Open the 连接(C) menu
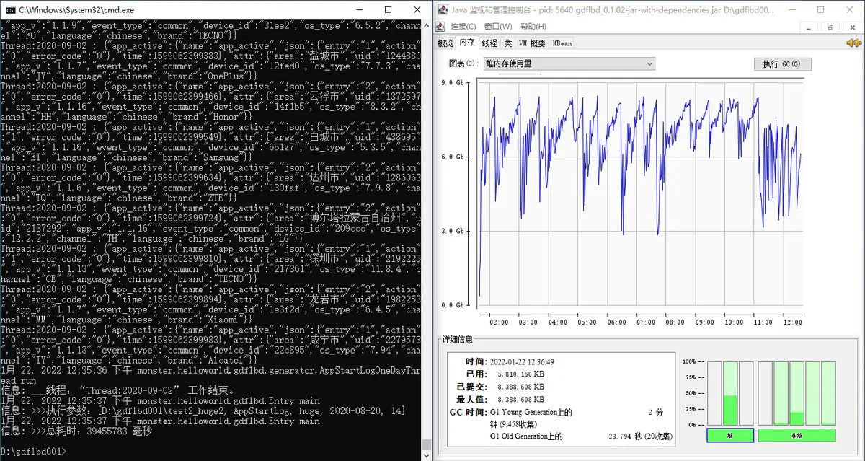 point(464,27)
